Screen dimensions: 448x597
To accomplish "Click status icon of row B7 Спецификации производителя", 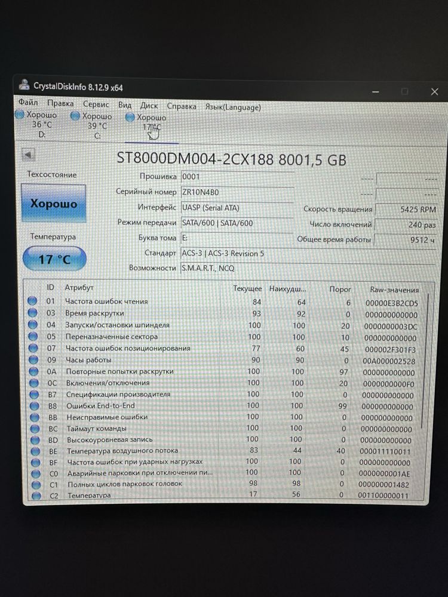I will [x=34, y=394].
